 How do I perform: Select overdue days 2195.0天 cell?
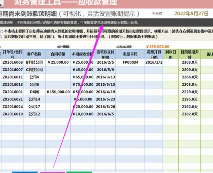pos(189,99)
